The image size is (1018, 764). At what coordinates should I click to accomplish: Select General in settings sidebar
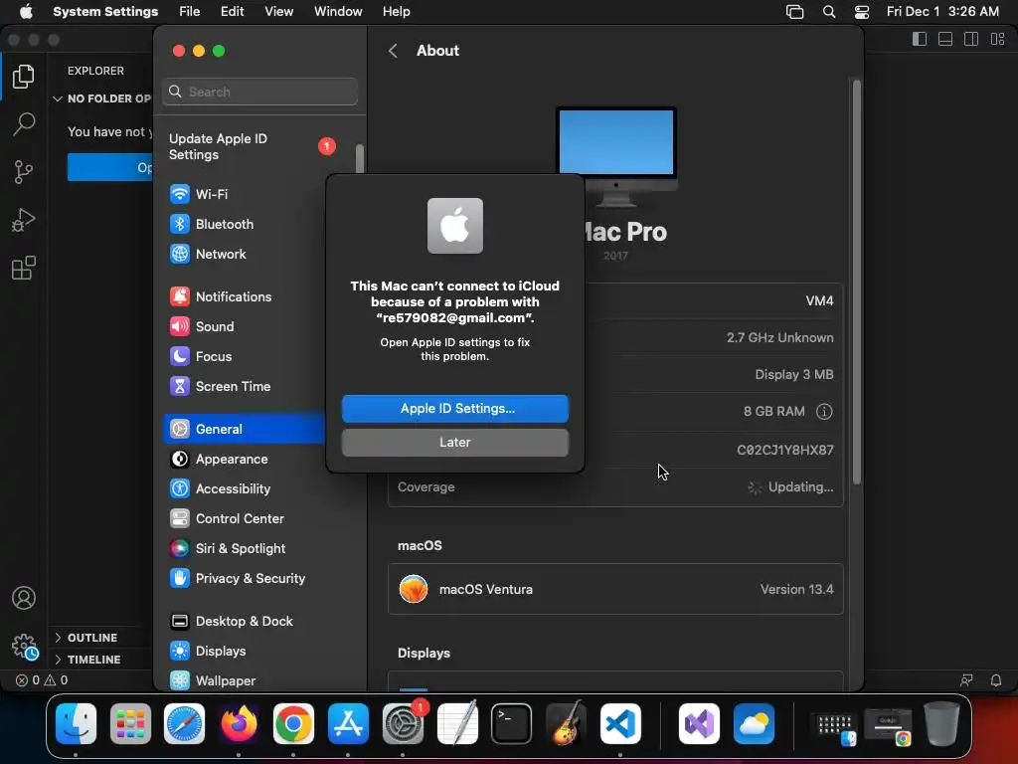(245, 430)
